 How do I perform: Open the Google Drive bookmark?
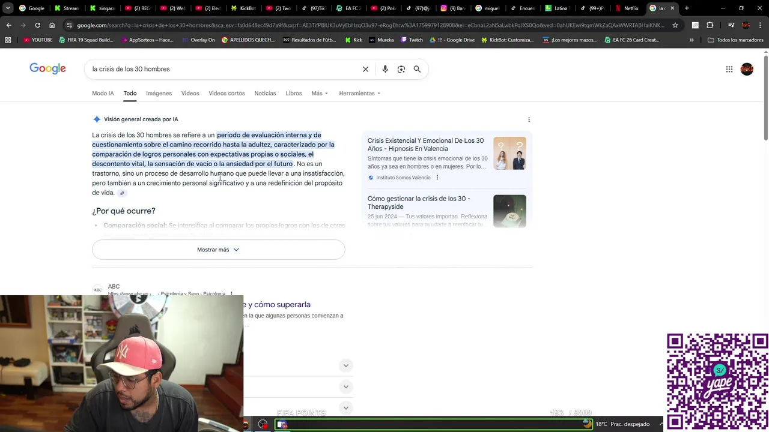coord(452,40)
